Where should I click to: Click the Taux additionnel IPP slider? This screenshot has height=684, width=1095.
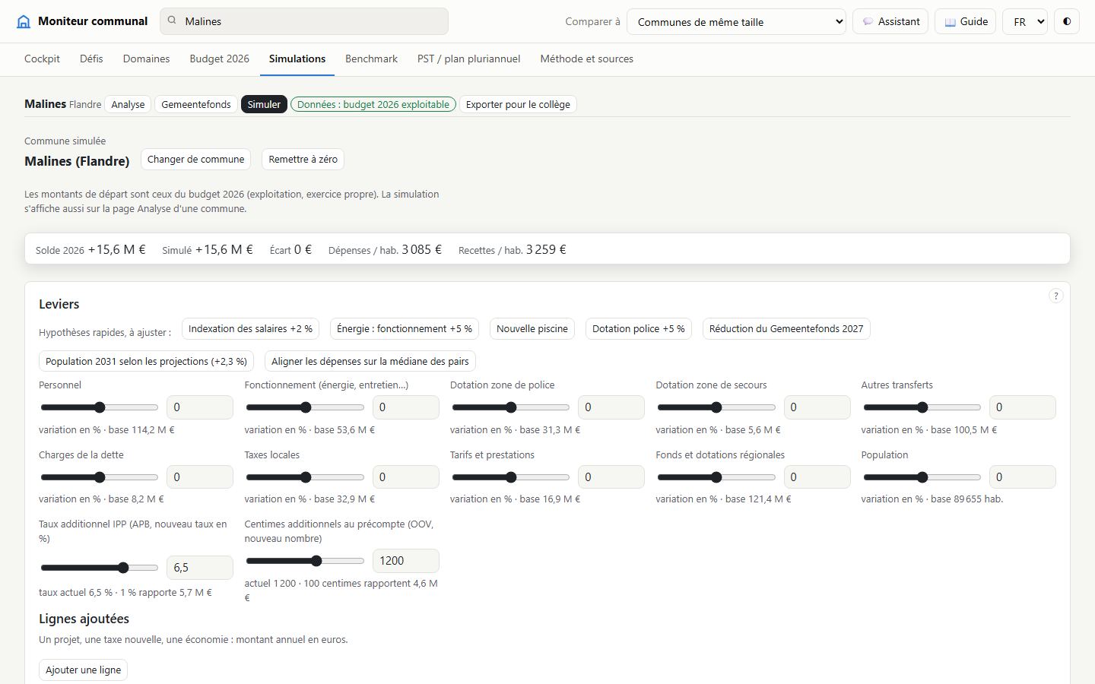(100, 568)
